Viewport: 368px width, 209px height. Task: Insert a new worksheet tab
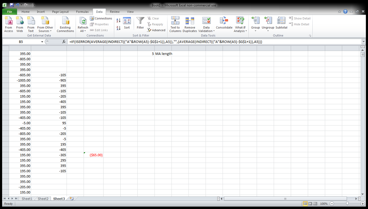[72, 199]
